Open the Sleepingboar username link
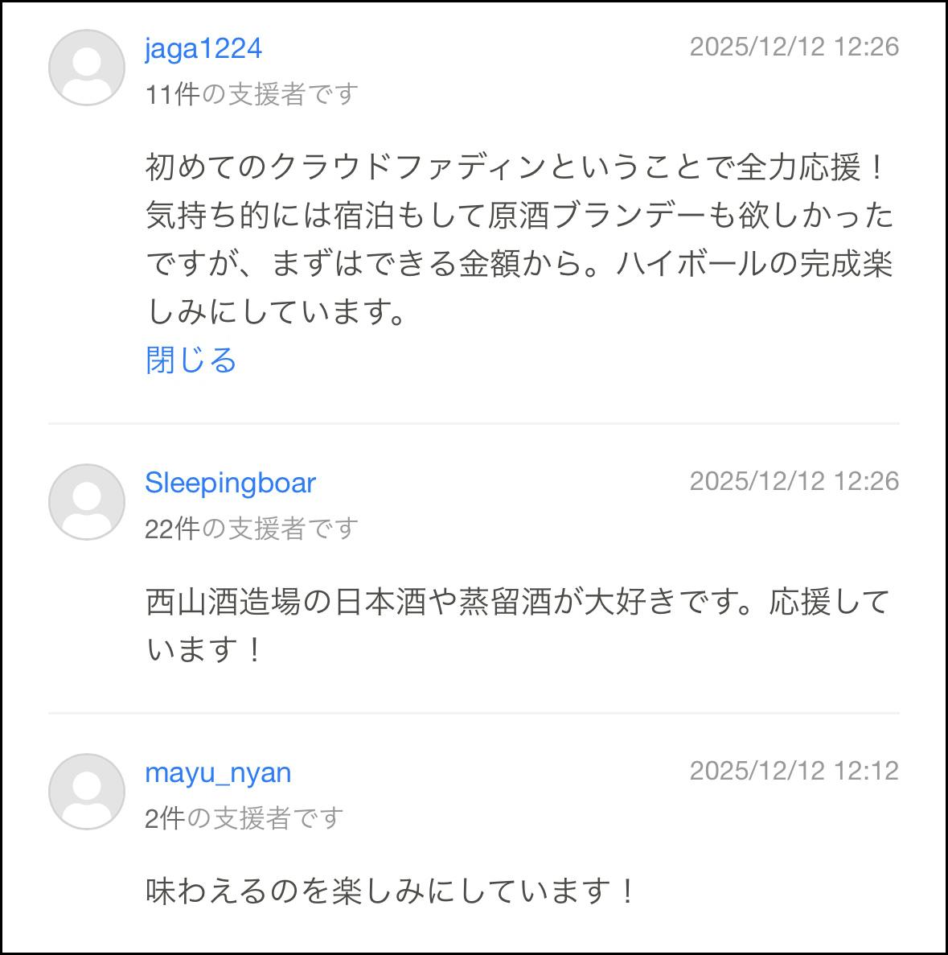The height and width of the screenshot is (955, 948). pyautogui.click(x=230, y=483)
